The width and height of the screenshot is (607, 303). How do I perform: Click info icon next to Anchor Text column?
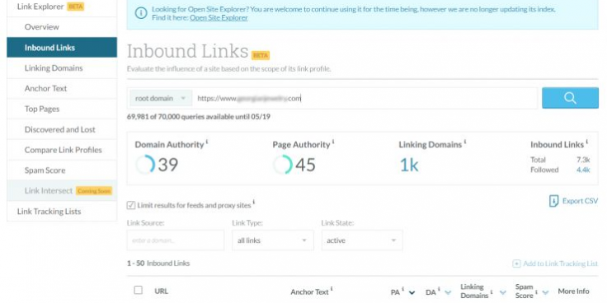click(x=332, y=289)
